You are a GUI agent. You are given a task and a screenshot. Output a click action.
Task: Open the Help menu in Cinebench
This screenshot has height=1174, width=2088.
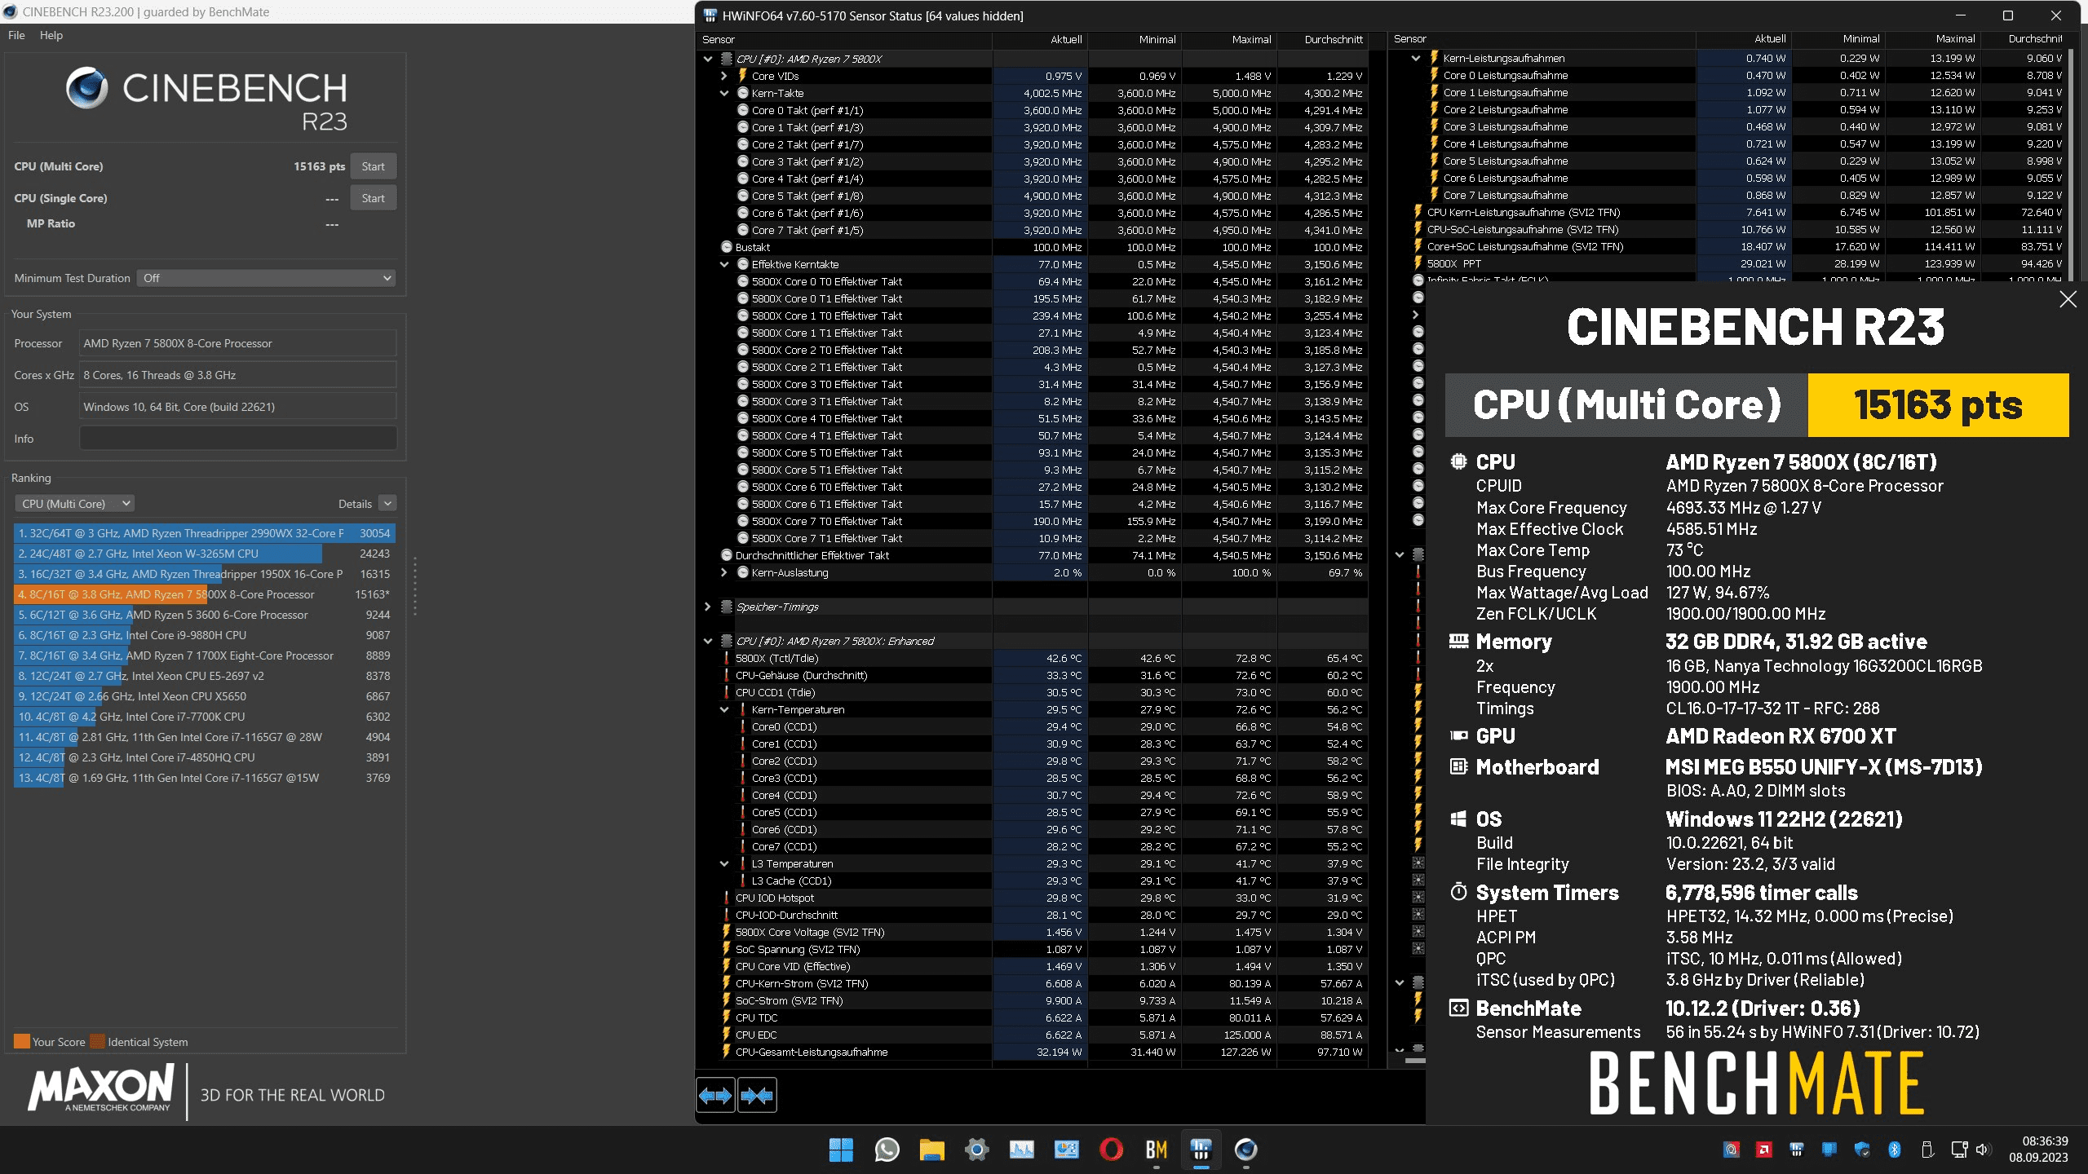pyautogui.click(x=51, y=35)
